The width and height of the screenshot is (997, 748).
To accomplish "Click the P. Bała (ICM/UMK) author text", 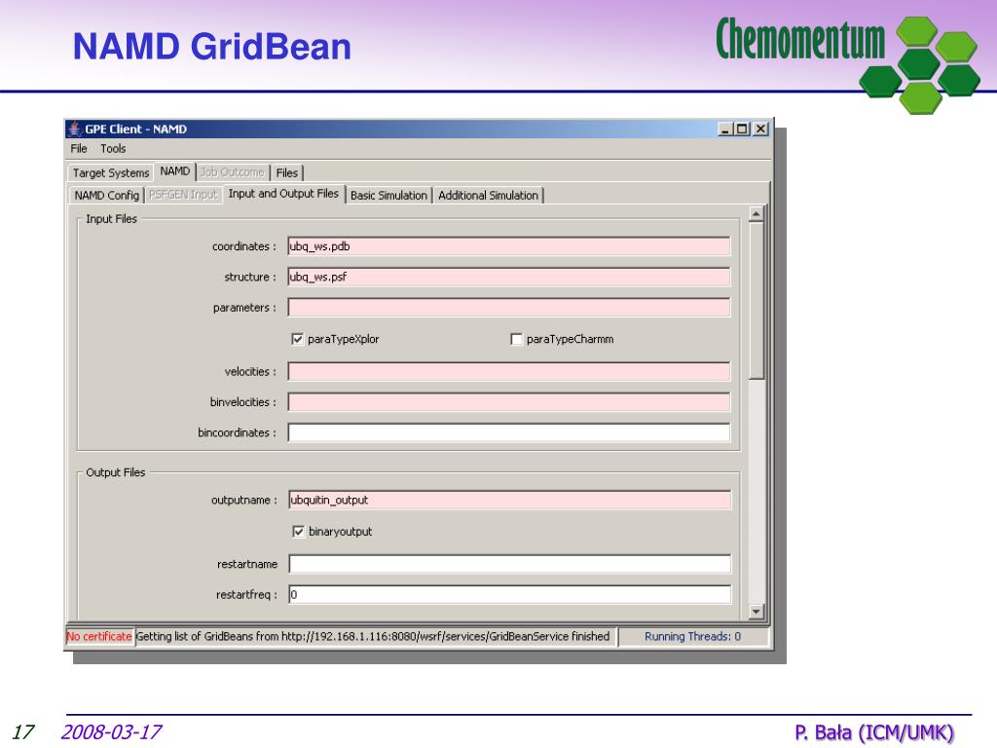I will [874, 732].
